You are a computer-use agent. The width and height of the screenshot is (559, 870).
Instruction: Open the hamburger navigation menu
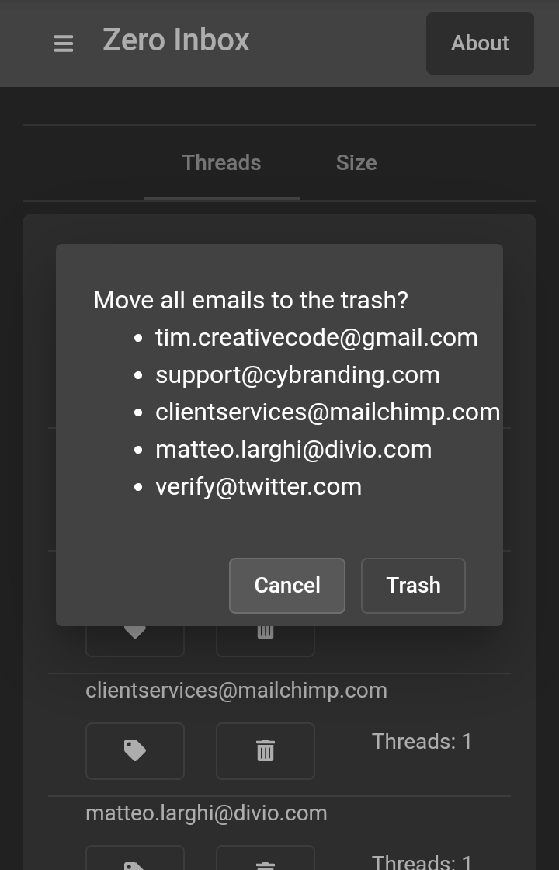tap(63, 43)
